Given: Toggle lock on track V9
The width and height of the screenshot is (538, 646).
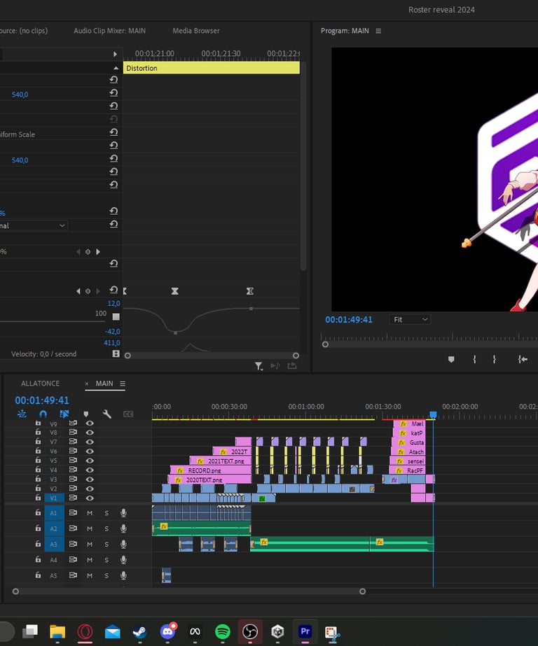Looking at the screenshot, I should tap(38, 423).
